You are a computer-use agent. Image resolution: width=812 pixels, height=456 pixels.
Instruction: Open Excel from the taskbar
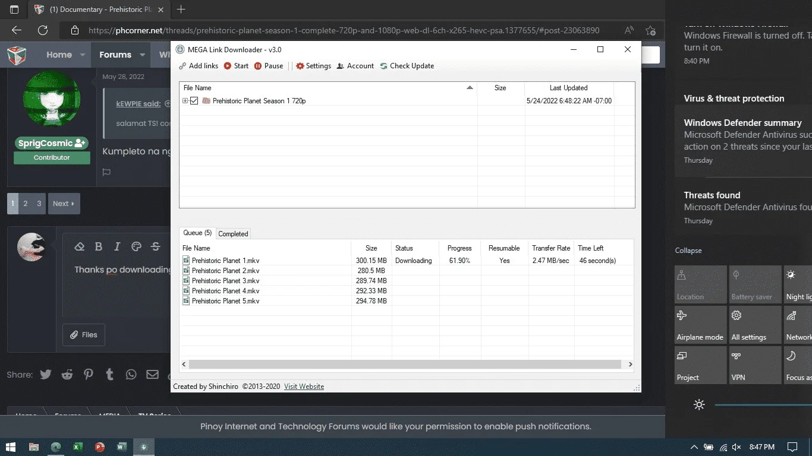[x=78, y=447]
